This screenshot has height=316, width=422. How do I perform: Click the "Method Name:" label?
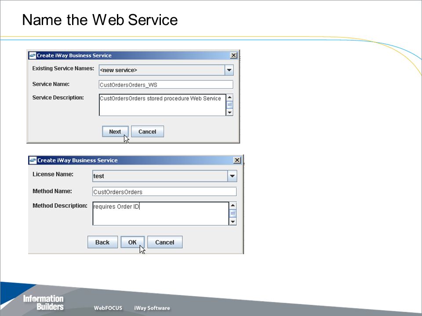[x=52, y=191]
